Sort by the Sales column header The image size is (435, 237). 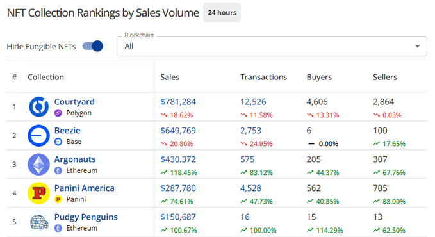[170, 77]
